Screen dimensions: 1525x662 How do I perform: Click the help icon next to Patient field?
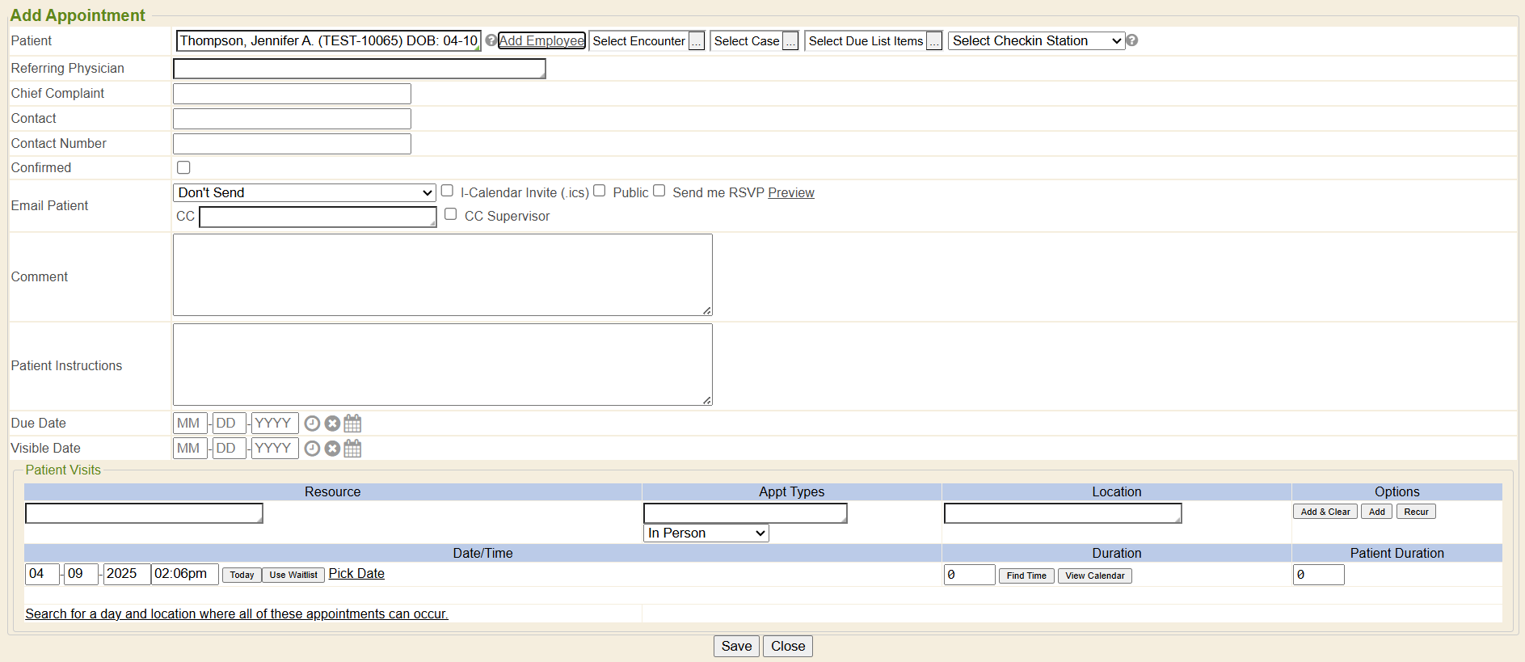coord(491,40)
